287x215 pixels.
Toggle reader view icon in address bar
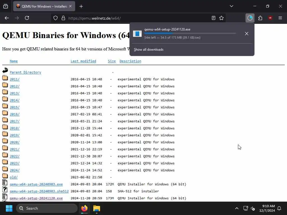click(x=213, y=18)
